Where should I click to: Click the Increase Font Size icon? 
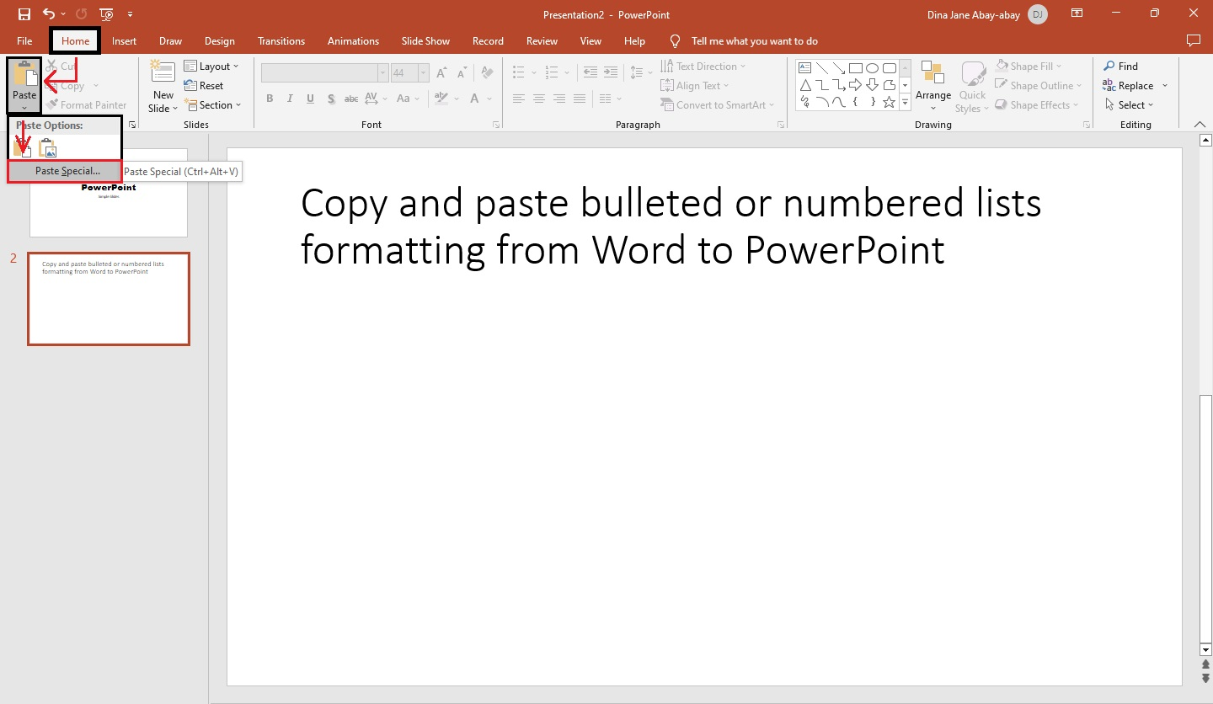point(441,72)
